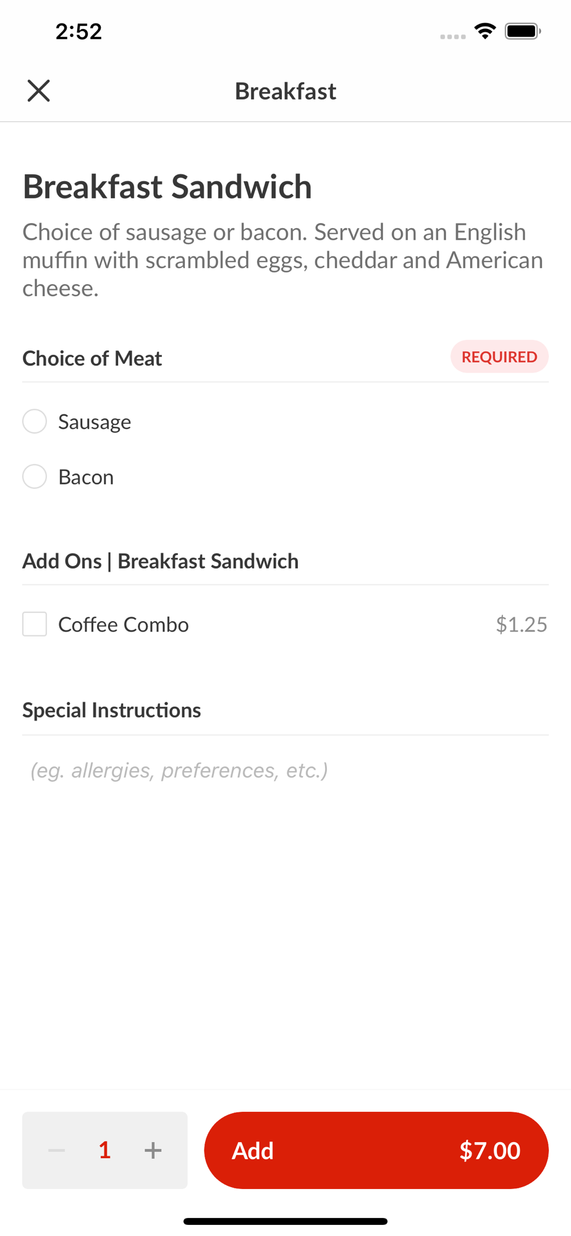This screenshot has width=571, height=1236.
Task: Tap the Breakfast Sandwich item title
Action: click(x=167, y=187)
